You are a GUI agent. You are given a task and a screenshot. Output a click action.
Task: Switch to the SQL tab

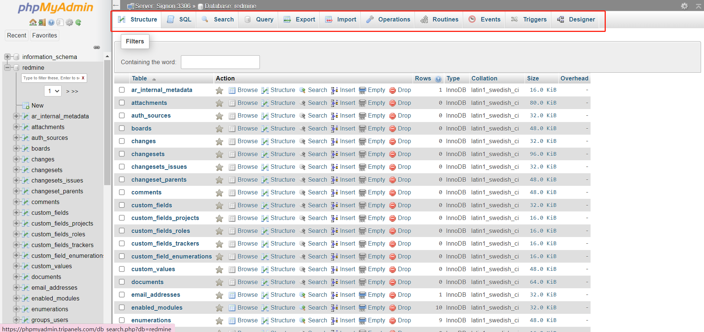[179, 20]
